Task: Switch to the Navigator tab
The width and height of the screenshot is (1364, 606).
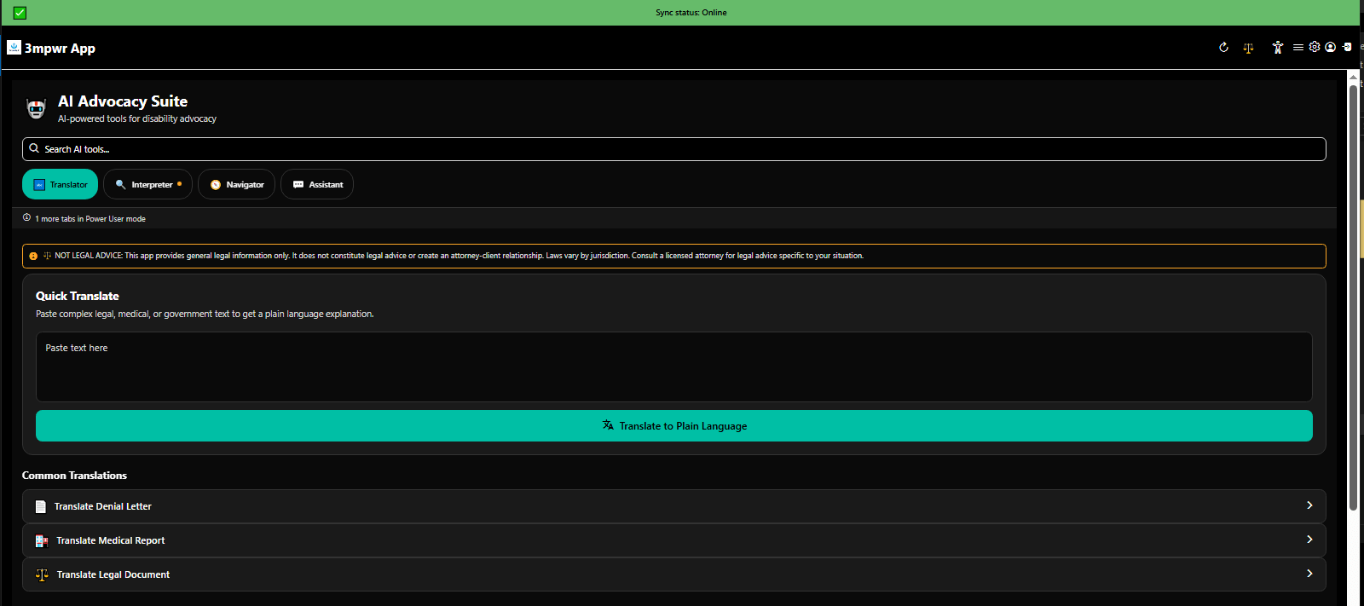Action: (x=236, y=184)
